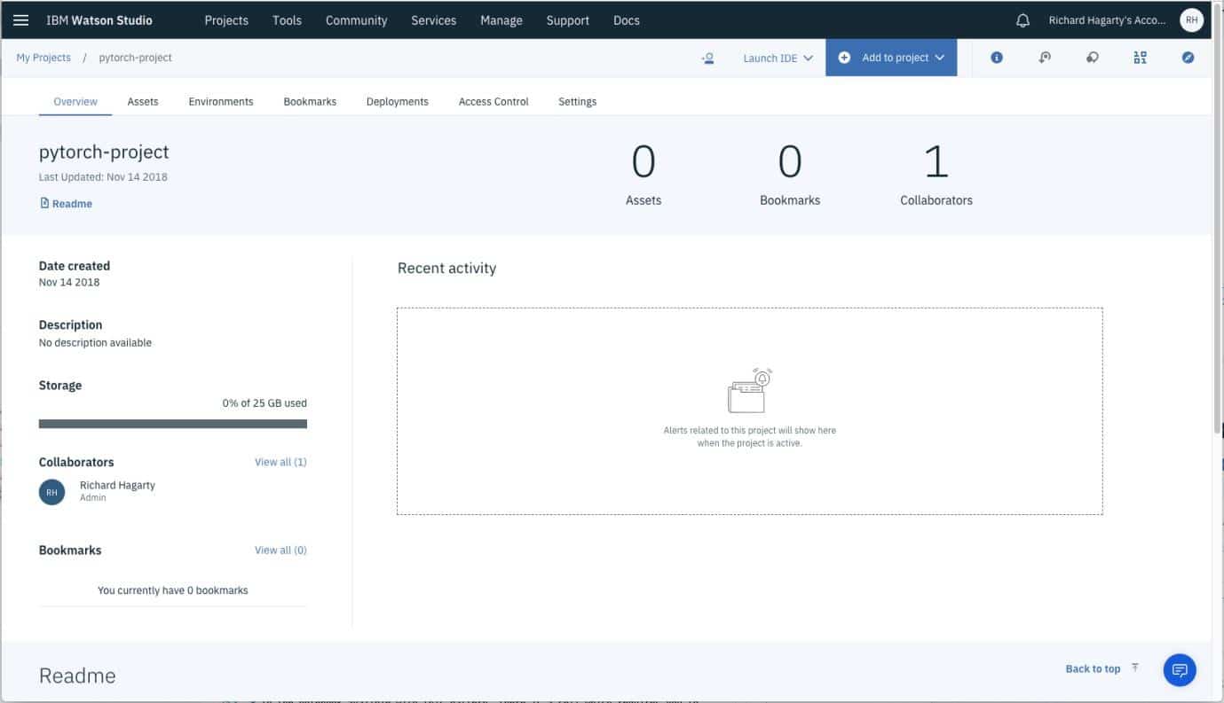Open the chat support bubble
Image resolution: width=1224 pixels, height=703 pixels.
click(x=1180, y=669)
